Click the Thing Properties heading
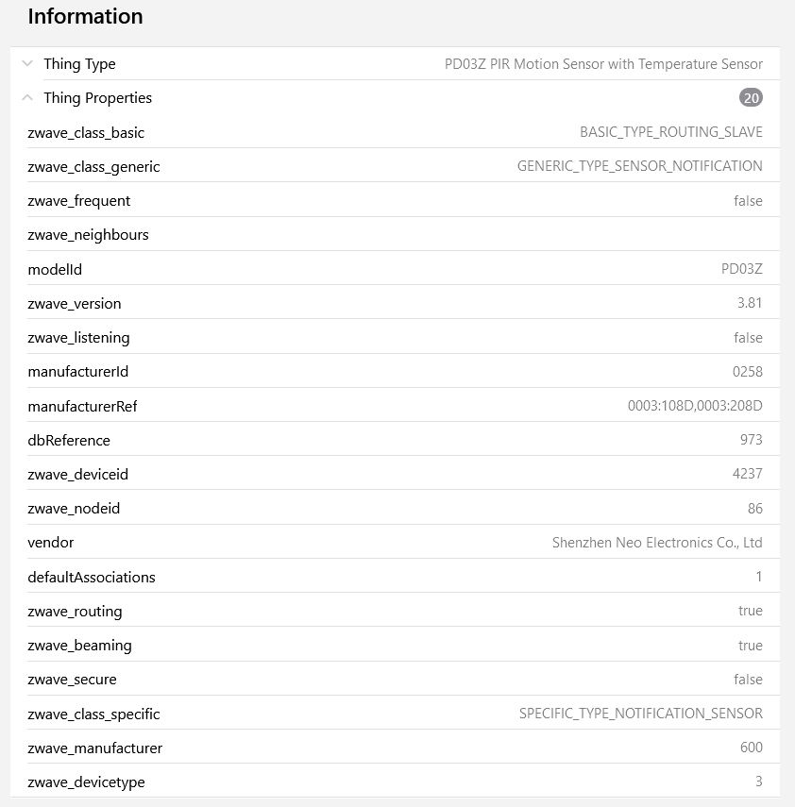The image size is (795, 807). click(97, 98)
